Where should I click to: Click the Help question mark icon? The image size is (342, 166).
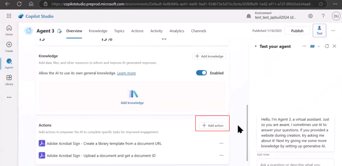pos(323,16)
